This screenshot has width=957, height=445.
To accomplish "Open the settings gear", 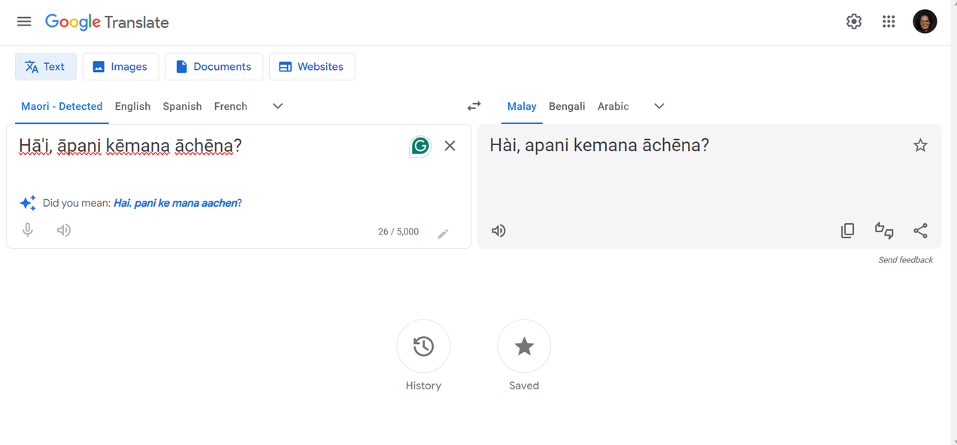I will tap(854, 22).
